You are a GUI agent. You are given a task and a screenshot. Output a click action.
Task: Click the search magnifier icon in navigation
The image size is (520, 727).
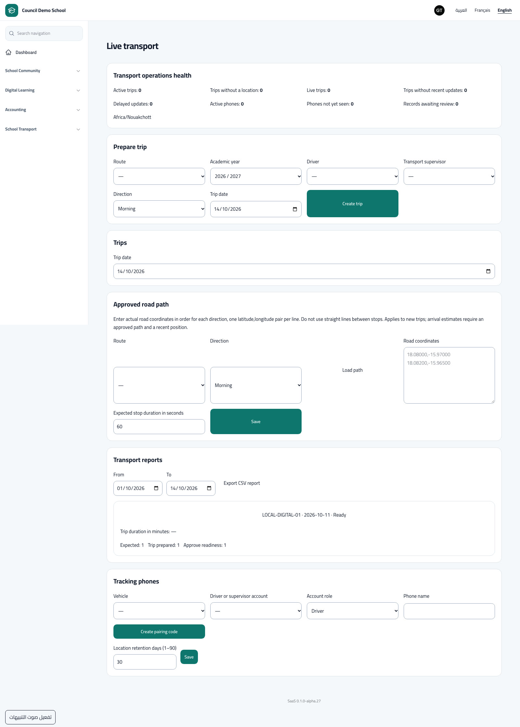pyautogui.click(x=12, y=33)
